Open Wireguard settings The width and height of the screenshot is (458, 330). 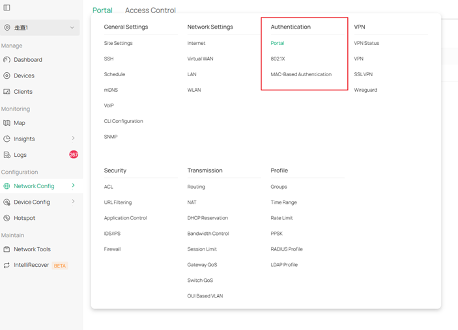(x=365, y=90)
